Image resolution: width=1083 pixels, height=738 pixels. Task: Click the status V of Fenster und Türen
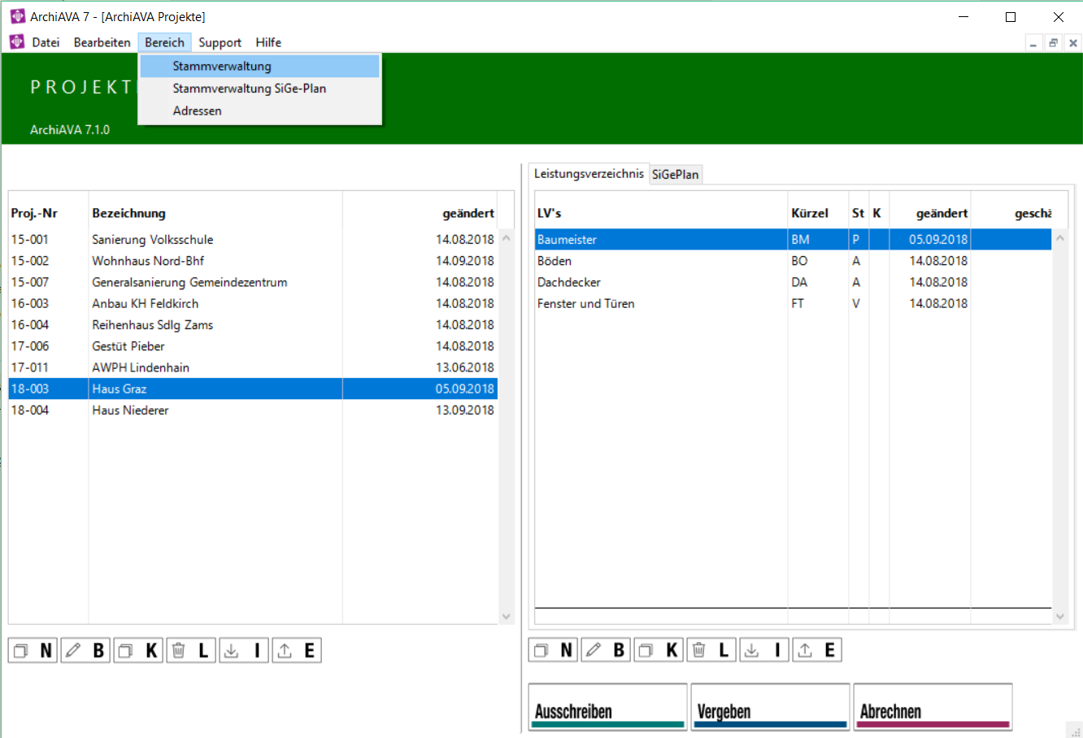click(x=856, y=303)
